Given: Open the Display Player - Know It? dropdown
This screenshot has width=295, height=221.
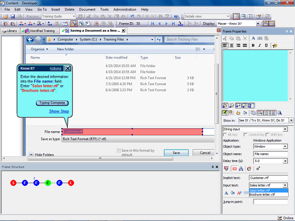Looking at the screenshot, I should coord(258,23).
